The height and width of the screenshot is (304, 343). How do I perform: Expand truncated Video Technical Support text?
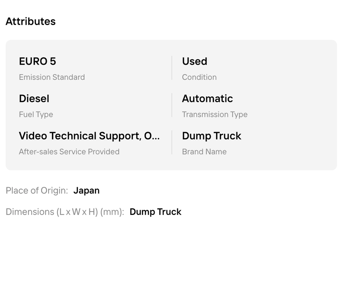point(89,136)
